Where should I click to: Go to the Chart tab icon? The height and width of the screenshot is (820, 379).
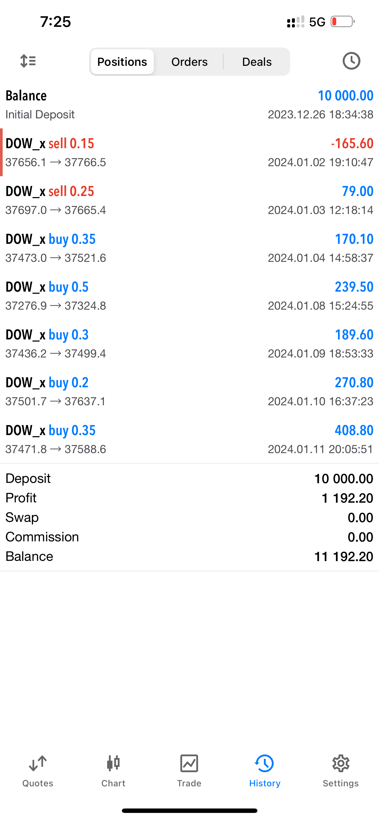point(113,764)
